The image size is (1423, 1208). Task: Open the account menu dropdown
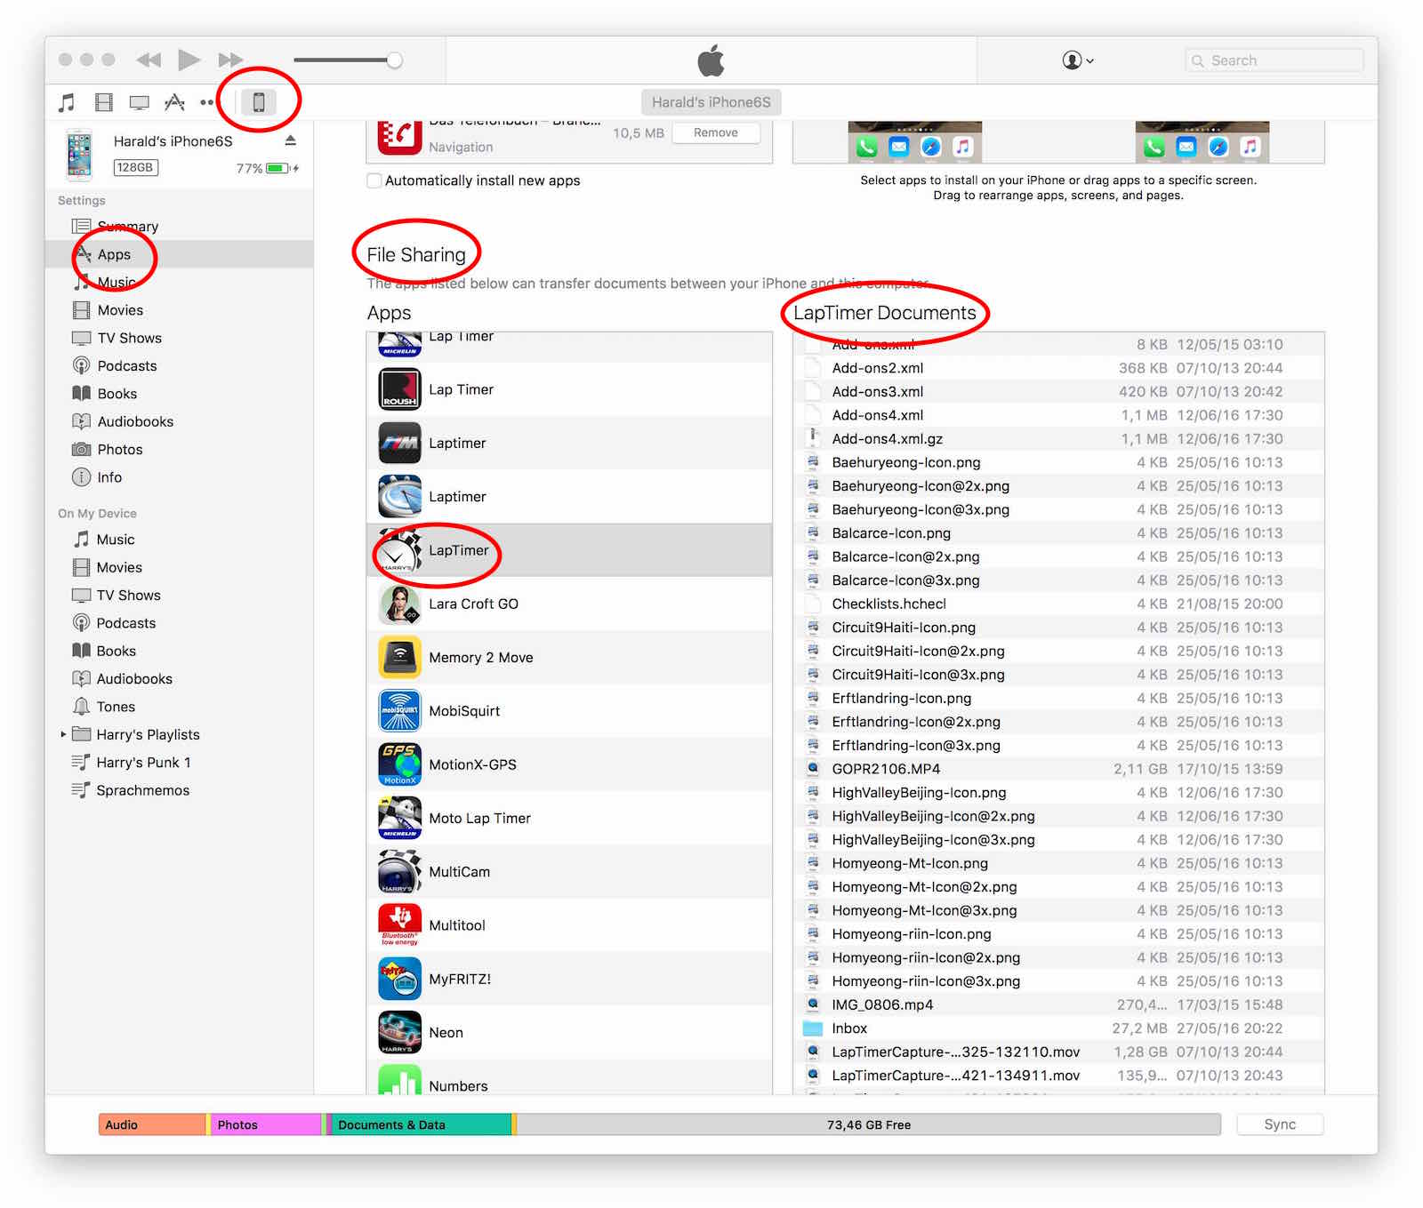1078,60
